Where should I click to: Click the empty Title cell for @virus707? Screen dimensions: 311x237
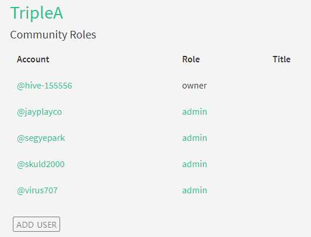click(x=288, y=190)
